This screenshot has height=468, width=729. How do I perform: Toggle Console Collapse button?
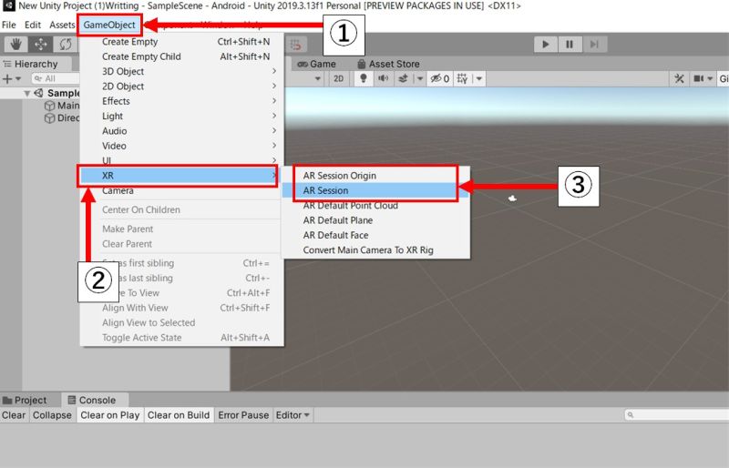(x=52, y=415)
